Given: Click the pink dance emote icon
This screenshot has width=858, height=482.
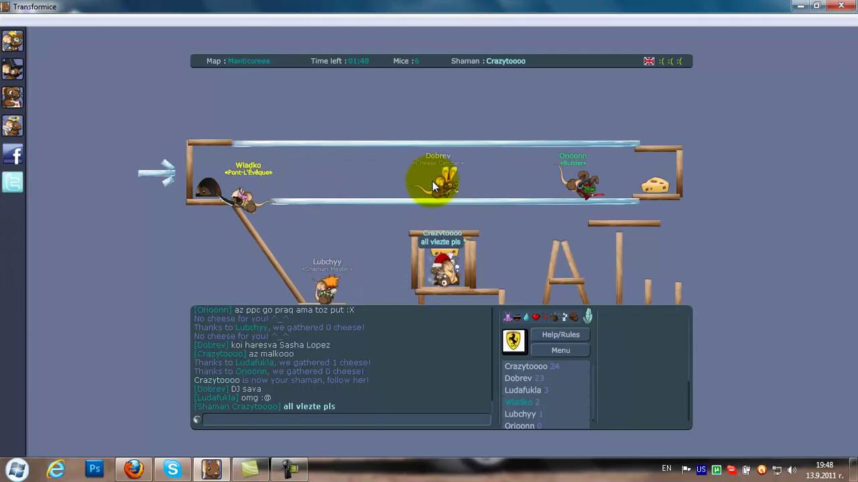Looking at the screenshot, I should pos(507,317).
